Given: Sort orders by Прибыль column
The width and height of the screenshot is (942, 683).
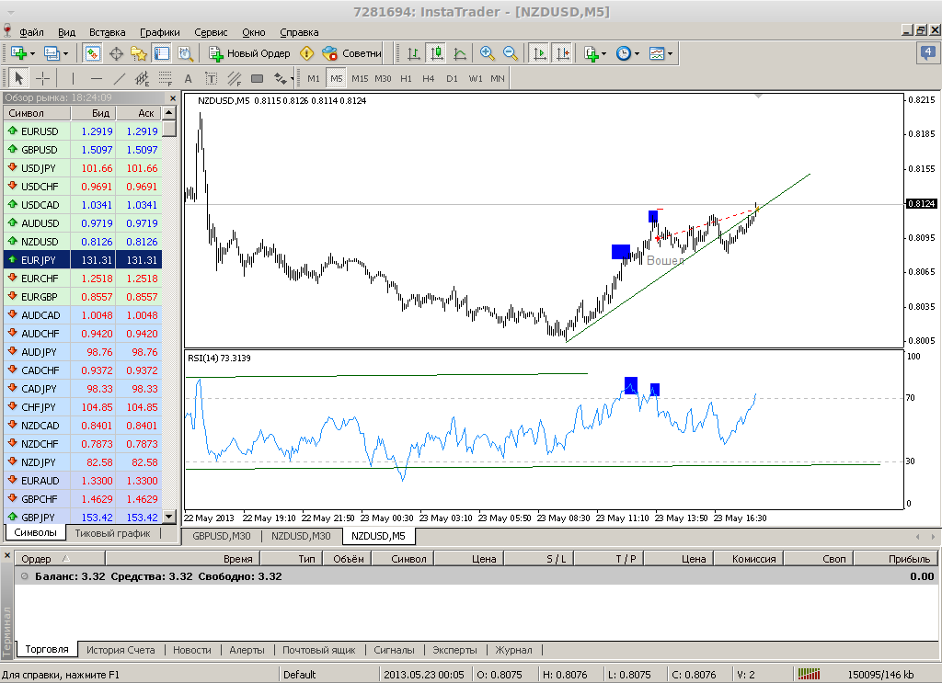Looking at the screenshot, I should pyautogui.click(x=895, y=559).
